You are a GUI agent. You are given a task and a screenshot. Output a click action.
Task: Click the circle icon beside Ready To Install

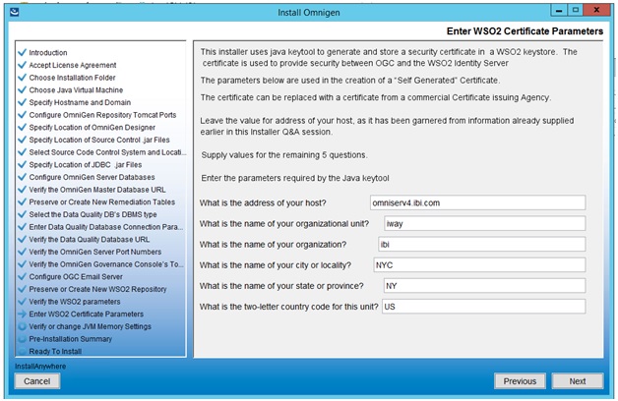pos(22,351)
